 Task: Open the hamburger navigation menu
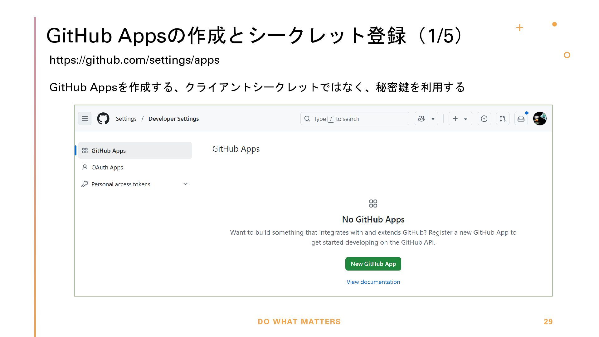tap(85, 119)
